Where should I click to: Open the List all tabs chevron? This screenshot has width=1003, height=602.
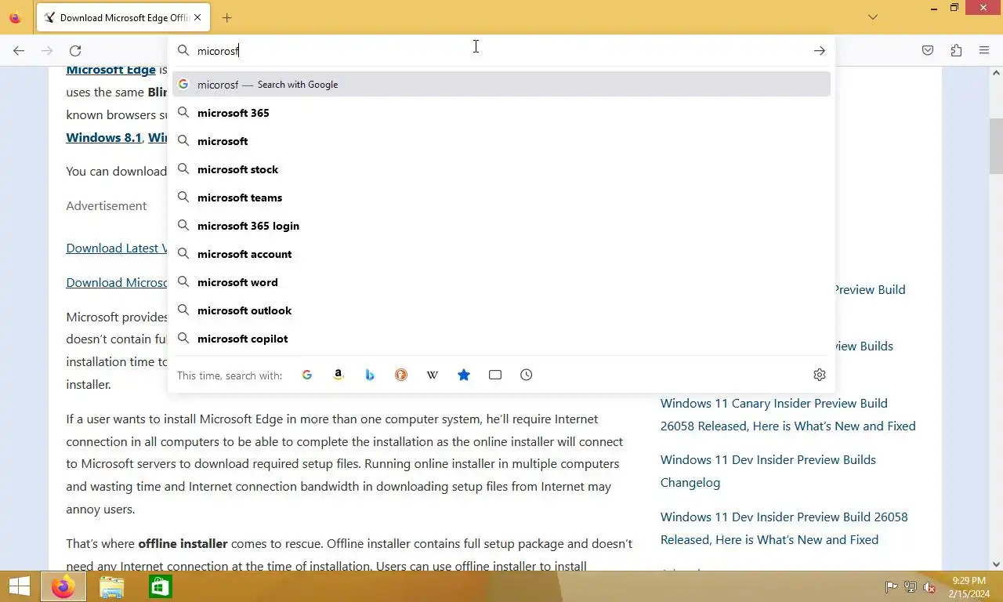click(x=873, y=17)
